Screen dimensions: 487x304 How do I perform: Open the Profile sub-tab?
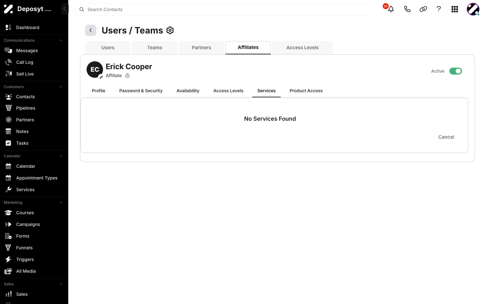[x=99, y=91]
